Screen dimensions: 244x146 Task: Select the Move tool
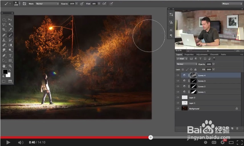10,20
